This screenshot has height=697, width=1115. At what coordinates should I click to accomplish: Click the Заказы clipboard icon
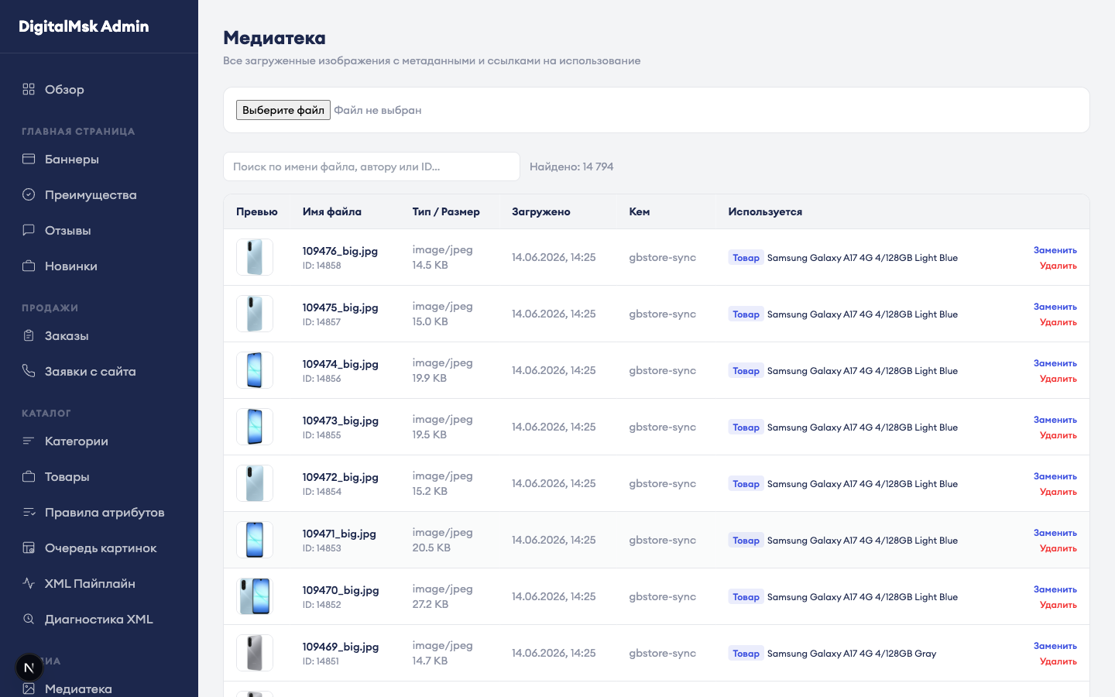click(x=29, y=335)
